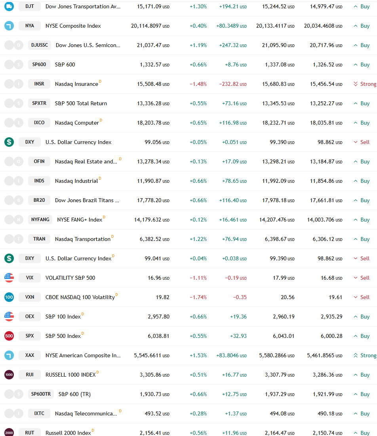Click the green dollar icon beside 99.056 USD
This screenshot has height=436, width=377.
coord(9,142)
